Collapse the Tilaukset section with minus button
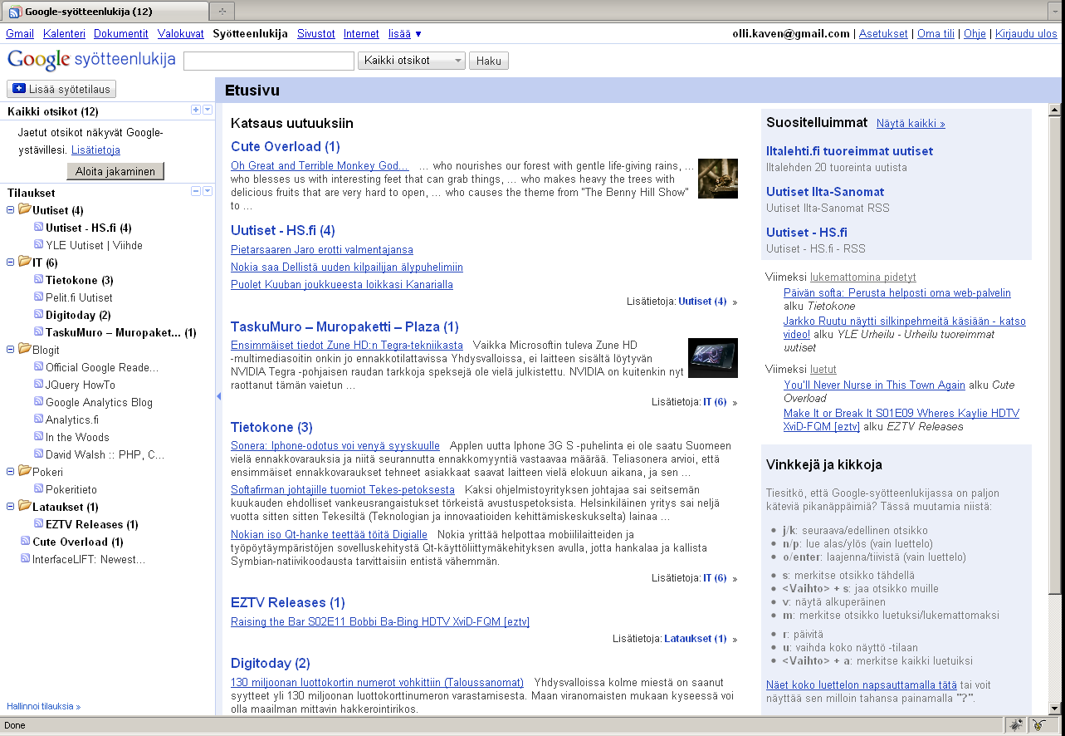Image resolution: width=1065 pixels, height=736 pixels. 196,191
